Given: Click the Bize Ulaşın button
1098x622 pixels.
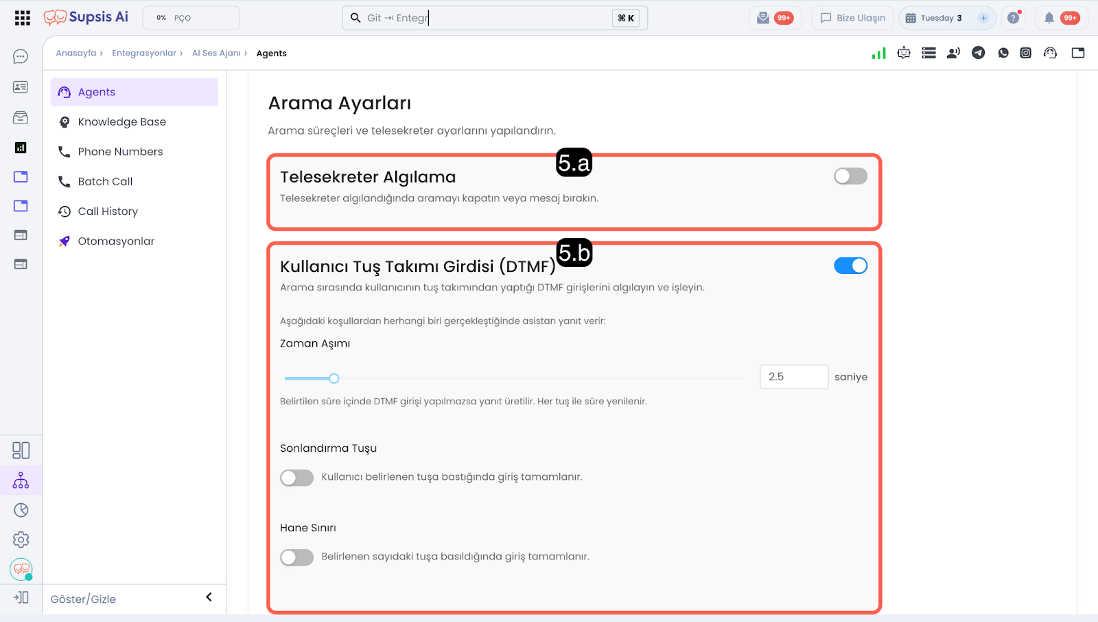Looking at the screenshot, I should (852, 18).
